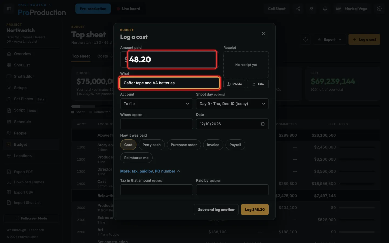
Task: Open Locations in the sidebar
Action: [31, 156]
